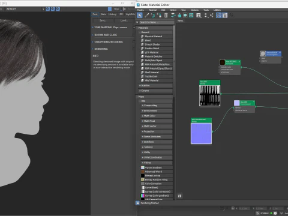Open the View menu
Image resolution: width=288 pixels, height=216 pixels.
pos(184,10)
